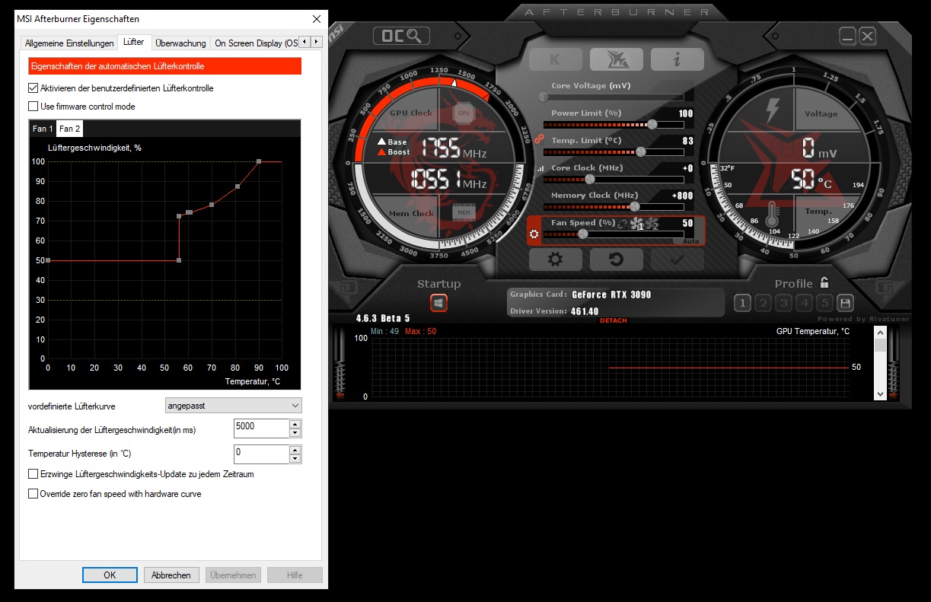
Task: Open Afterburner settings gear button
Action: pyautogui.click(x=555, y=260)
